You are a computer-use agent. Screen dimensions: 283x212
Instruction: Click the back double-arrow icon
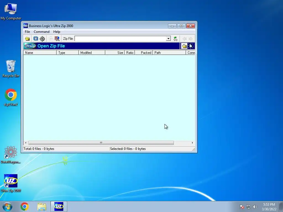click(184, 39)
